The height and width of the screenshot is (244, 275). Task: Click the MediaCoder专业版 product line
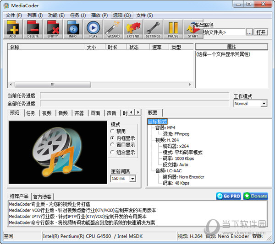(x=49, y=204)
